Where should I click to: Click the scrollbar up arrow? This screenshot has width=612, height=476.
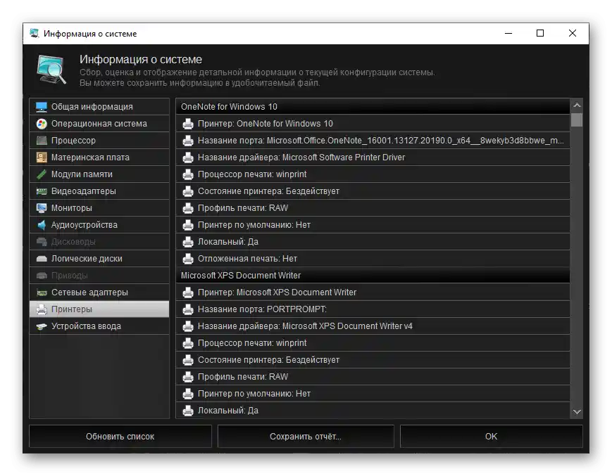pyautogui.click(x=577, y=105)
